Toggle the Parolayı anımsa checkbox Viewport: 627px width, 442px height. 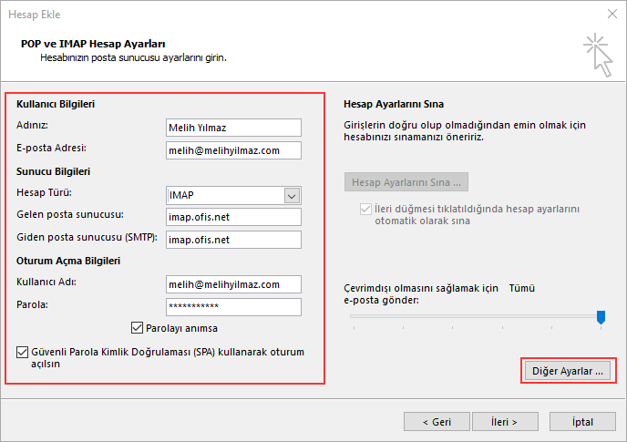click(139, 328)
